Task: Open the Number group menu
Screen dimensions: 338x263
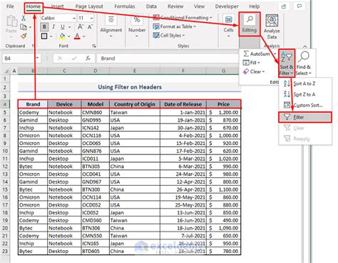Action: coord(137,26)
